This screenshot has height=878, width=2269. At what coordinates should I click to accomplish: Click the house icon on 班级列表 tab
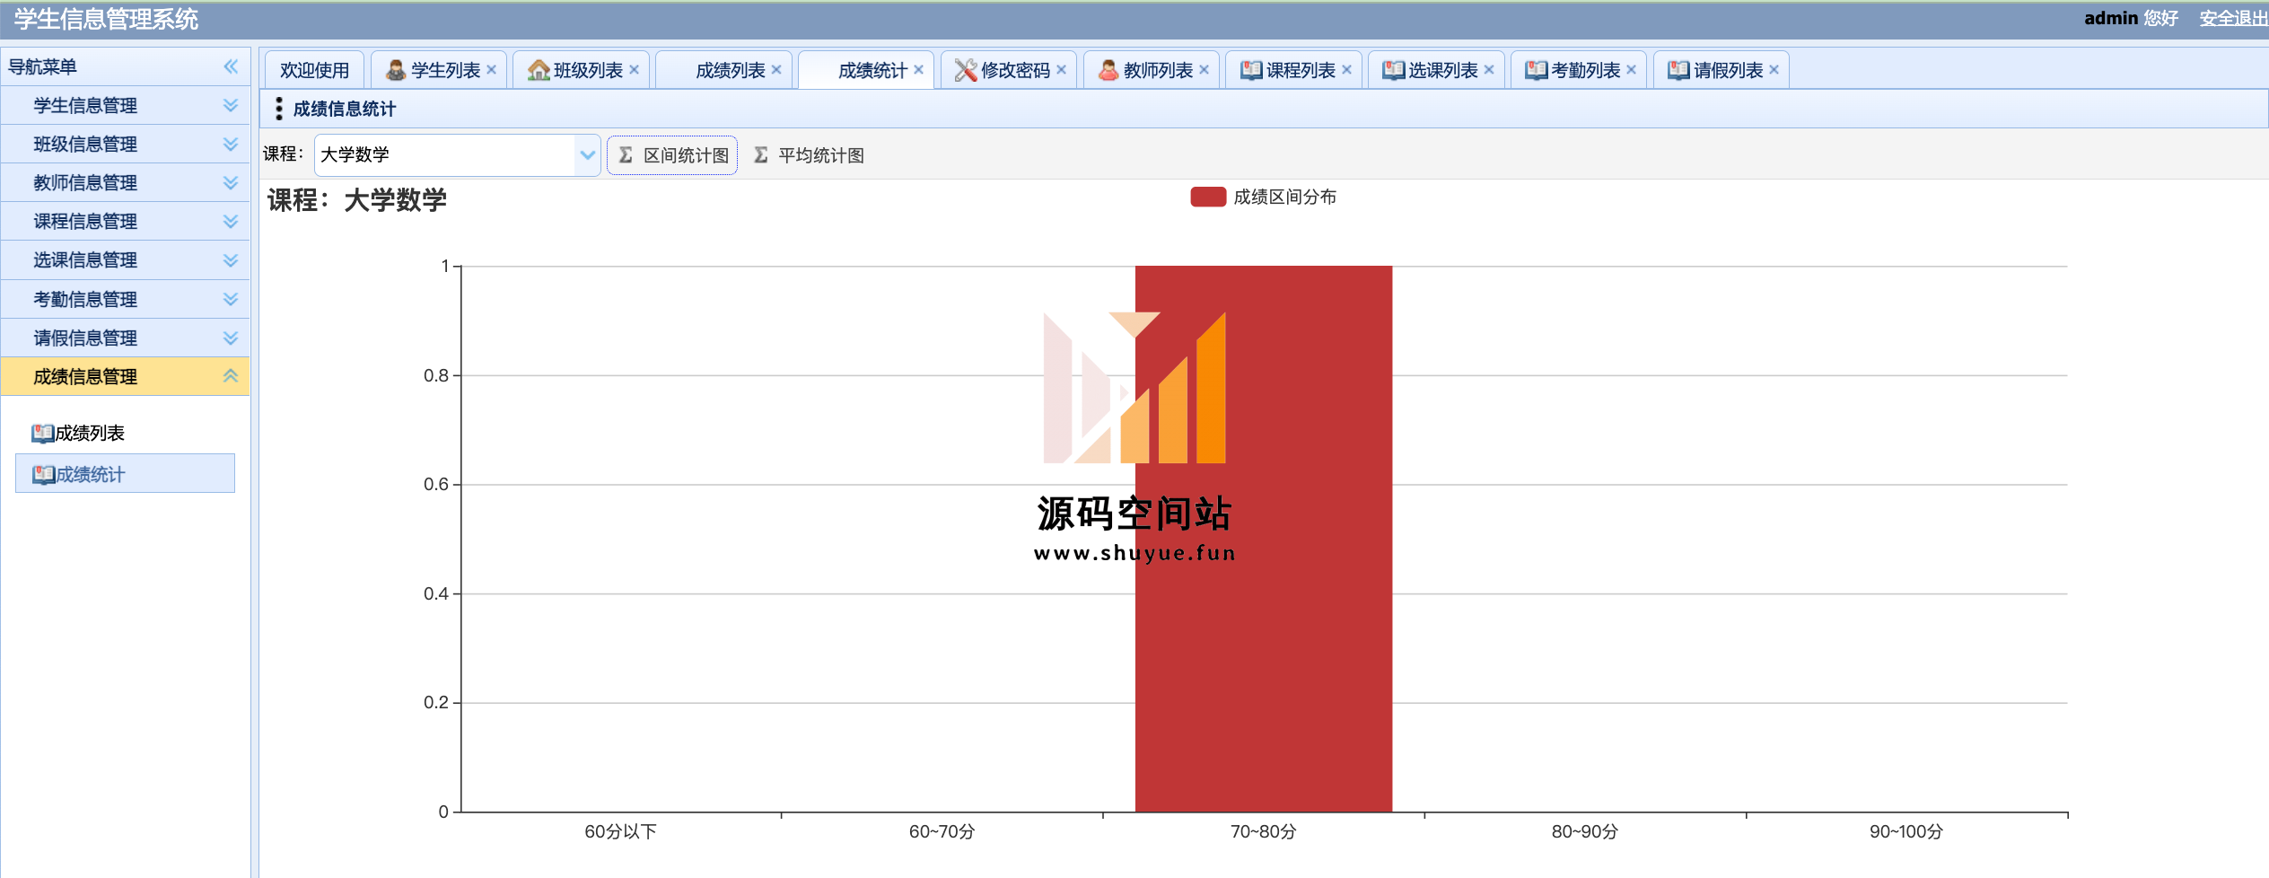tap(539, 70)
